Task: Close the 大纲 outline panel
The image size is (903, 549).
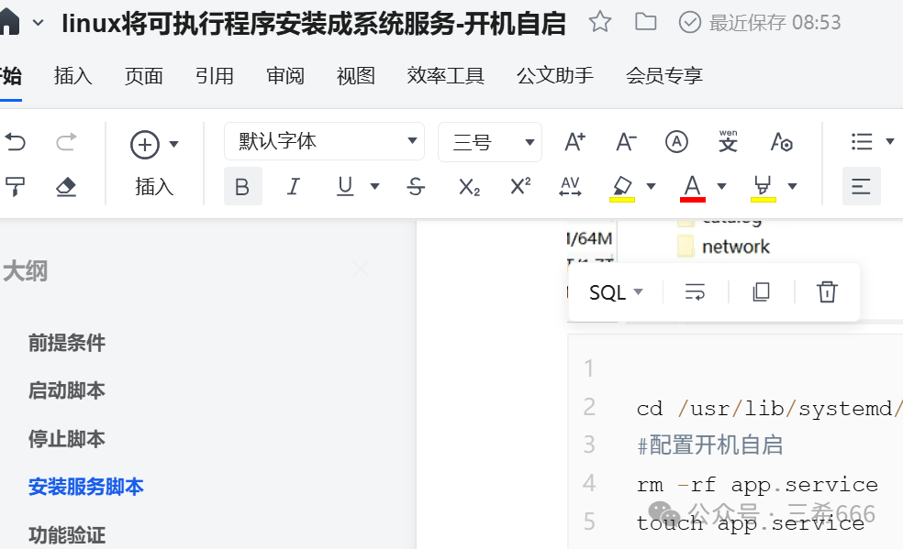Action: (x=361, y=269)
